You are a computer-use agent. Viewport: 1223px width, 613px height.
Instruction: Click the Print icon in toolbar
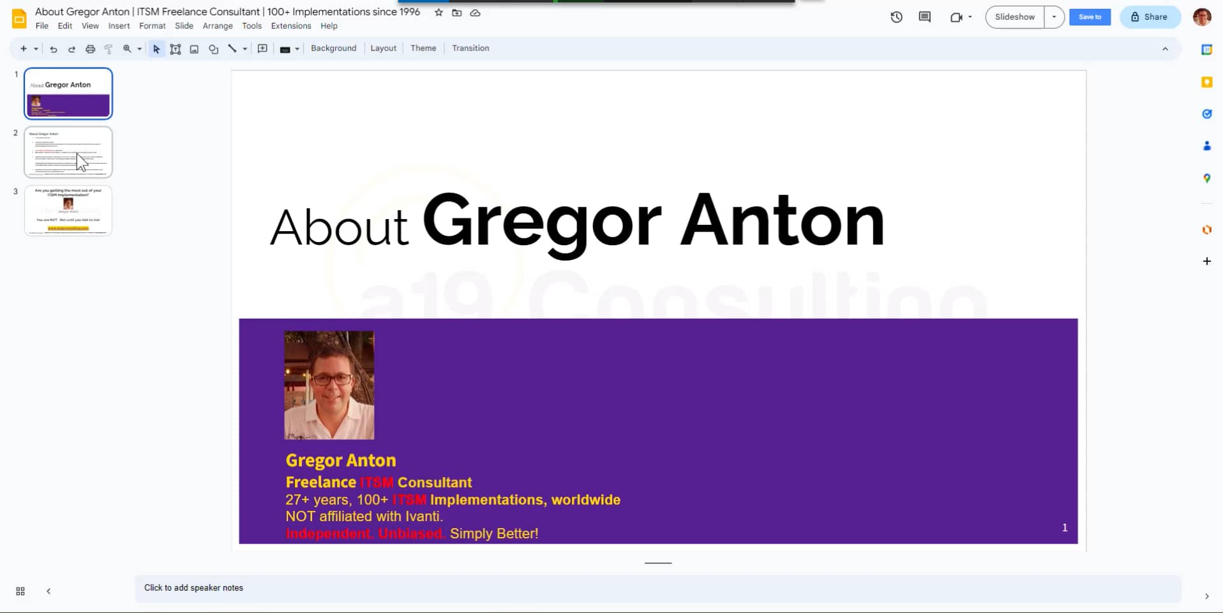tap(89, 49)
